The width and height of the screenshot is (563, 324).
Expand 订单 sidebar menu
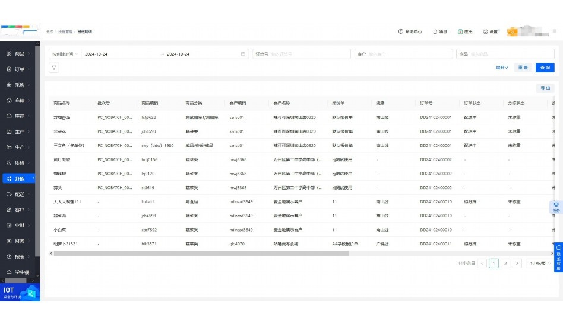tap(20, 69)
